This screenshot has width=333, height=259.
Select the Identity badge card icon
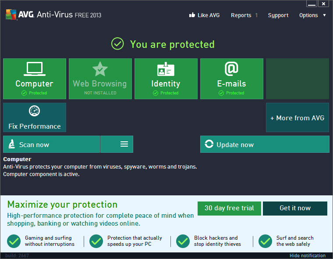point(166,69)
